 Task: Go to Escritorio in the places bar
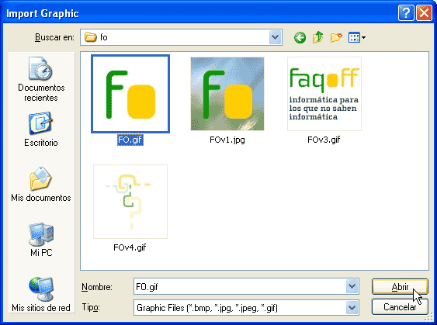click(x=40, y=130)
